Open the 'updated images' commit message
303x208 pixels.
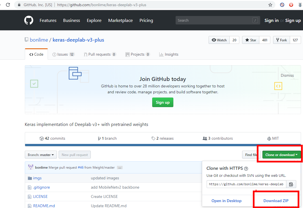pyautogui.click(x=105, y=178)
